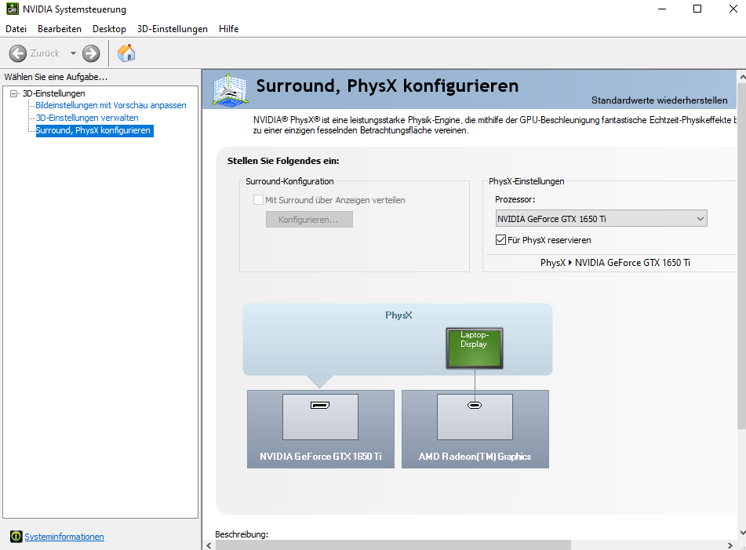Image resolution: width=746 pixels, height=550 pixels.
Task: Open the Hilfe menu
Action: coord(228,28)
